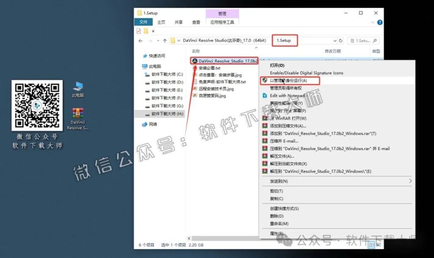Click the address bar refresh icon
The width and height of the screenshot is (434, 258).
(x=340, y=41)
